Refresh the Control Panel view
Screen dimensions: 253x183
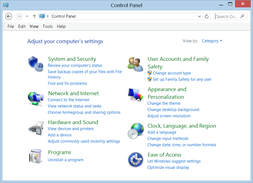coord(207,16)
